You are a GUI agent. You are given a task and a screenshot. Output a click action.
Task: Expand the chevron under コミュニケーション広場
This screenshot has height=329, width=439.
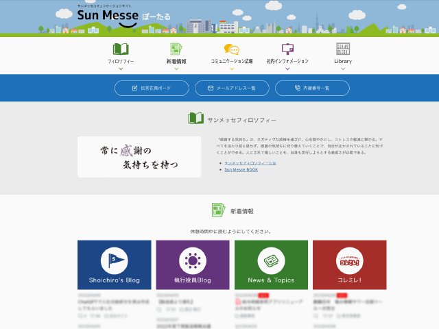click(x=232, y=69)
